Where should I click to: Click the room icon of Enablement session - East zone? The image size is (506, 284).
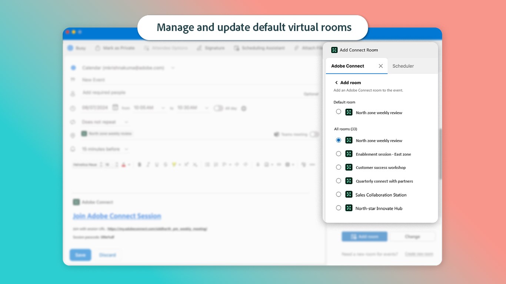coord(349,154)
